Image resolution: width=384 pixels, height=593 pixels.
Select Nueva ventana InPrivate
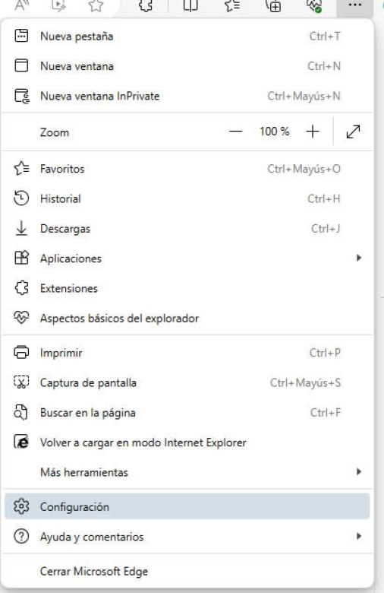[x=187, y=96]
